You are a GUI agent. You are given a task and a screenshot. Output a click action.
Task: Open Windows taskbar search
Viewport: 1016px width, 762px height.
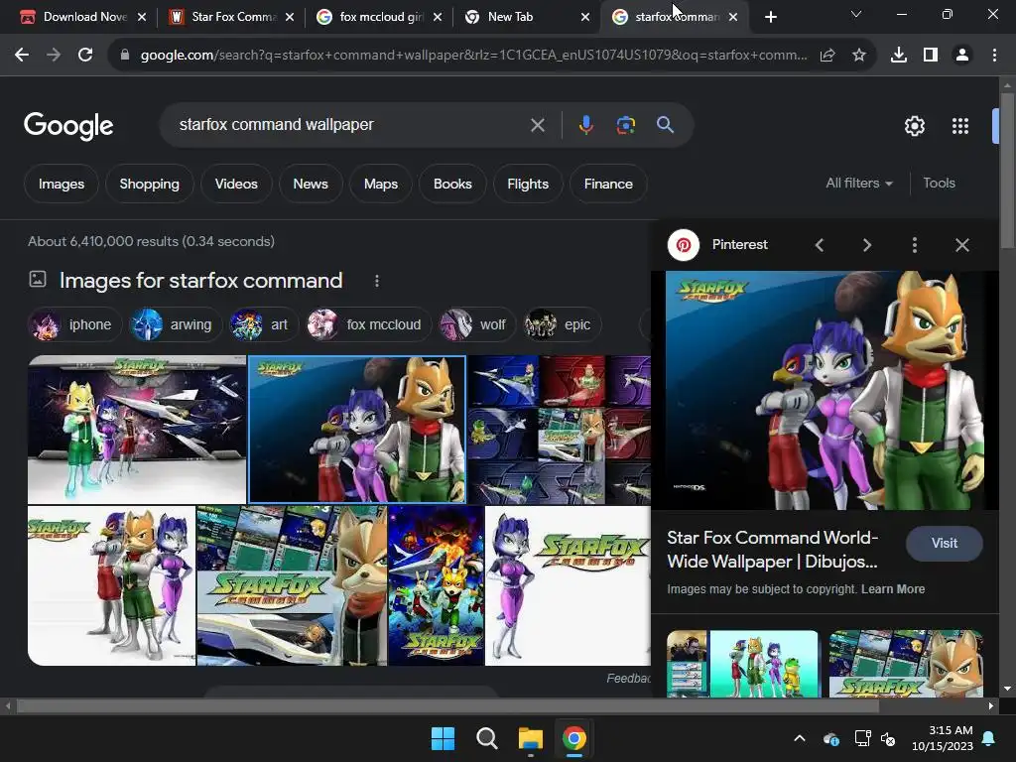(486, 738)
